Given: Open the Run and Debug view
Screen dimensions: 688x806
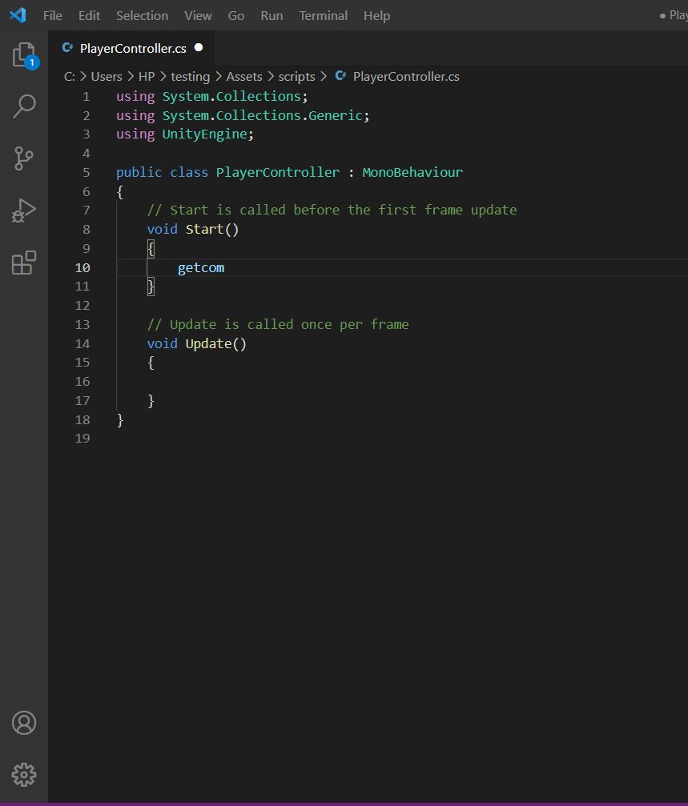Looking at the screenshot, I should 24,211.
